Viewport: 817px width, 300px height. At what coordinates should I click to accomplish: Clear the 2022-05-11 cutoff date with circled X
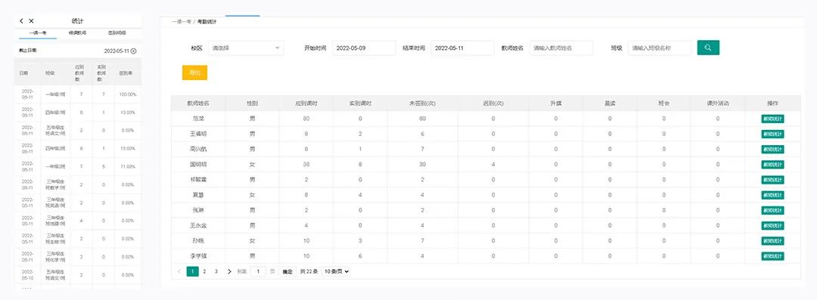coord(133,51)
